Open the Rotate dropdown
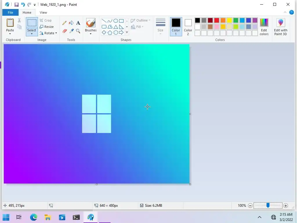 point(48,33)
